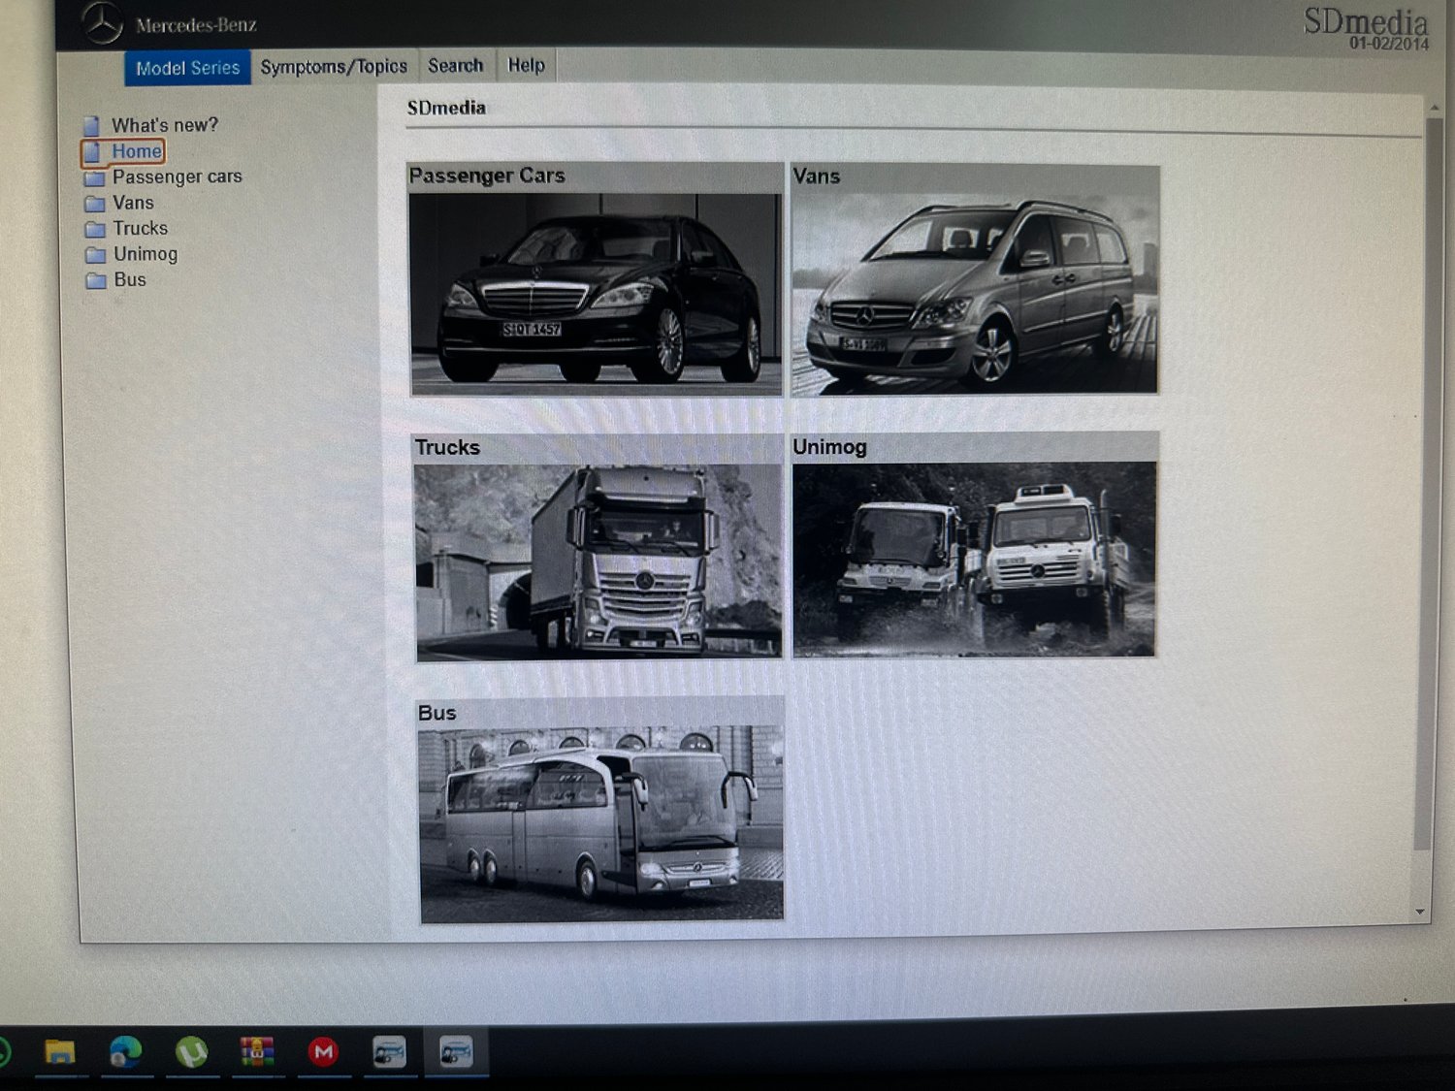Open the Bus label in sidebar
The width and height of the screenshot is (1455, 1091).
point(130,279)
